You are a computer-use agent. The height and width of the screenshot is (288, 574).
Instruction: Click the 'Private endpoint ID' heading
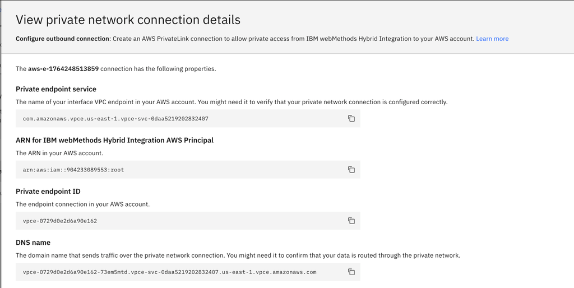click(48, 191)
